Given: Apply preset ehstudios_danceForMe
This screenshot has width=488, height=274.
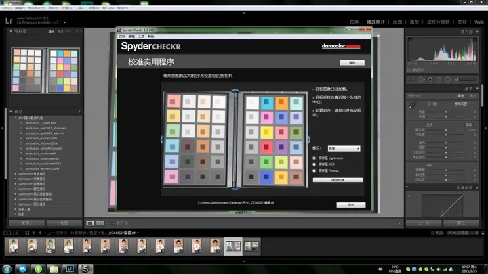Looking at the screenshot, I should (x=41, y=138).
